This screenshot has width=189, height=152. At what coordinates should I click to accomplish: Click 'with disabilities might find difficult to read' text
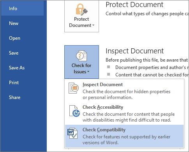pos(127,120)
